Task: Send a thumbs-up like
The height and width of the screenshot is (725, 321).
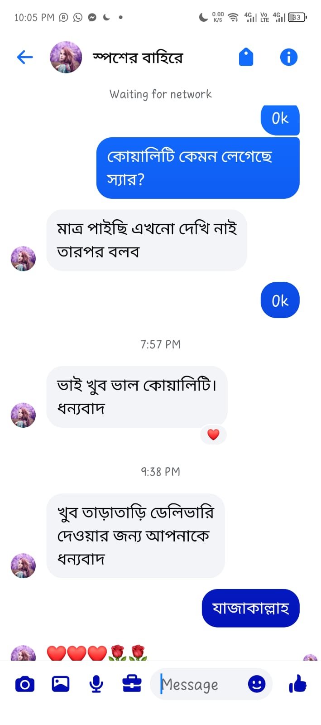Action: [x=297, y=683]
